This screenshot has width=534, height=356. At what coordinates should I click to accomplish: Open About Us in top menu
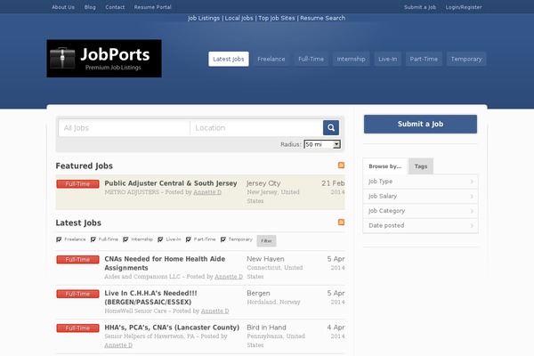63,7
